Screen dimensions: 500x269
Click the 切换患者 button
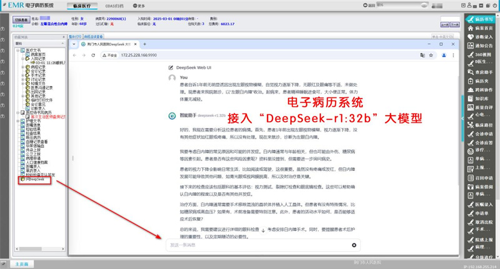[x=21, y=20]
